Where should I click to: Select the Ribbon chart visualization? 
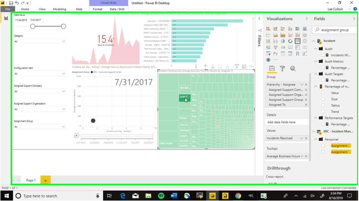305,35
